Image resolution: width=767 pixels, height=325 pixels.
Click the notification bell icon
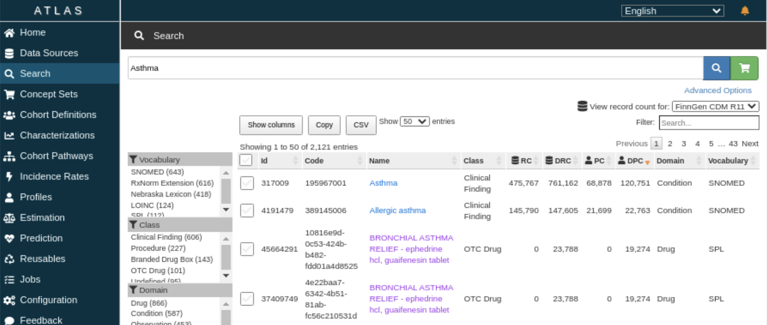pos(745,11)
